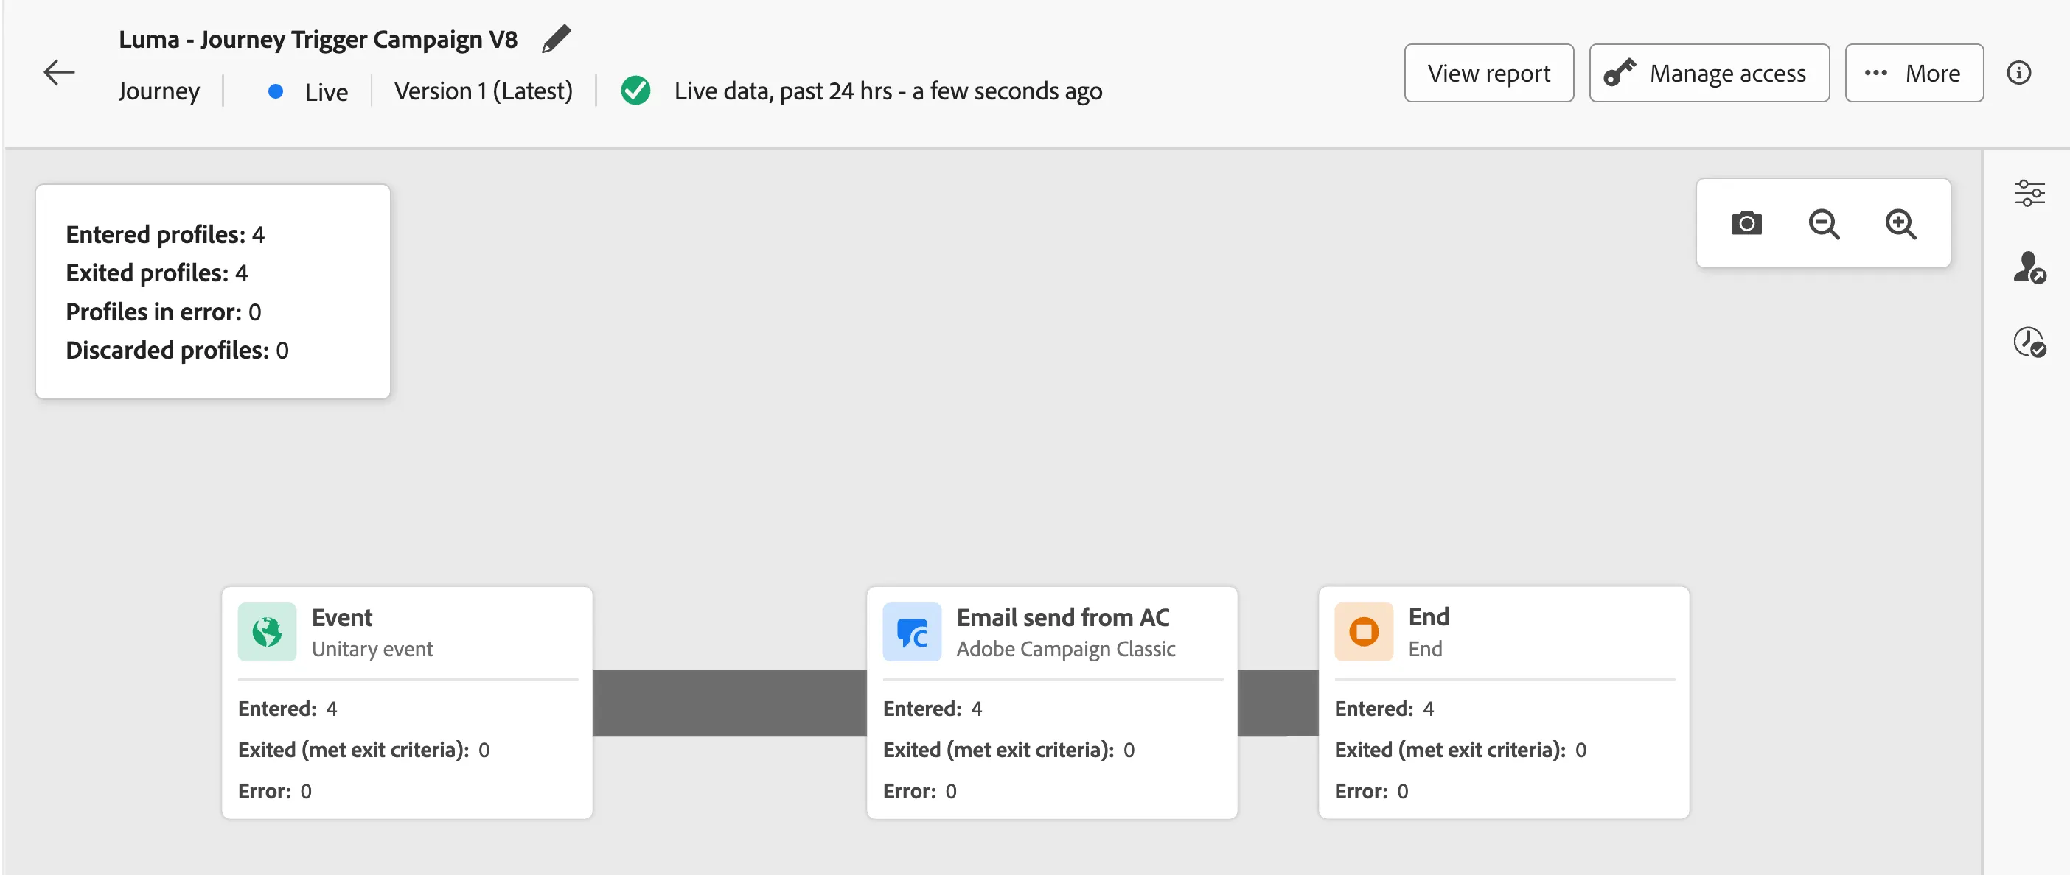Image resolution: width=2070 pixels, height=875 pixels.
Task: Click Adobe Campaign Classic subtitle
Action: [x=1065, y=649]
